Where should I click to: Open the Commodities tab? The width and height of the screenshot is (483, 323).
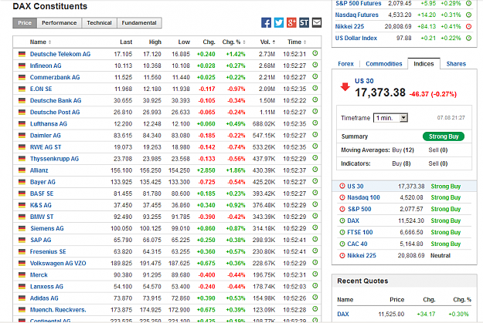pyautogui.click(x=384, y=64)
